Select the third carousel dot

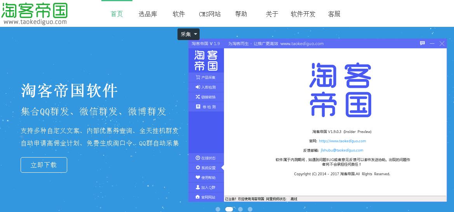coord(240,209)
